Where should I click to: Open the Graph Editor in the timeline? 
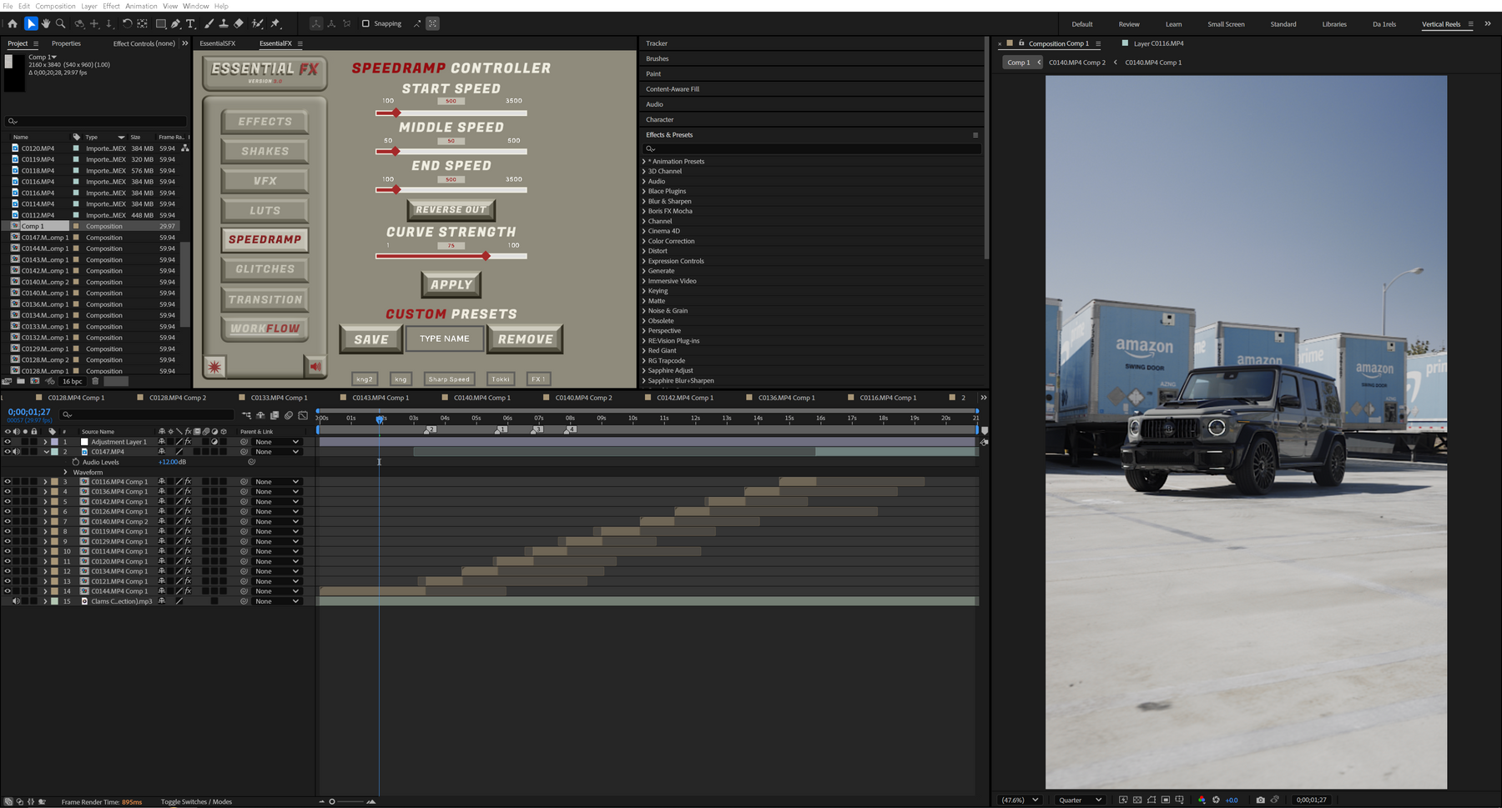pos(302,415)
